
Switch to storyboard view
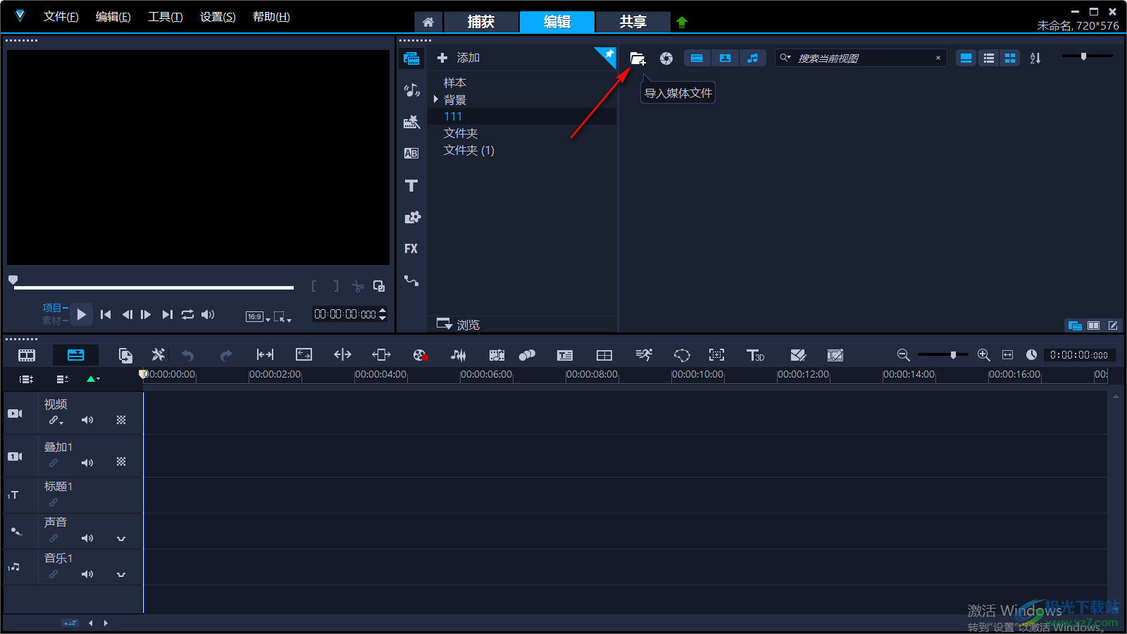point(27,356)
